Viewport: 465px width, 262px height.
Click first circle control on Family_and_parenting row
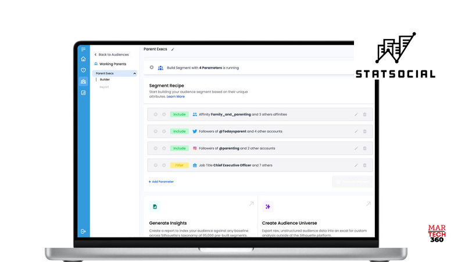[x=156, y=114]
